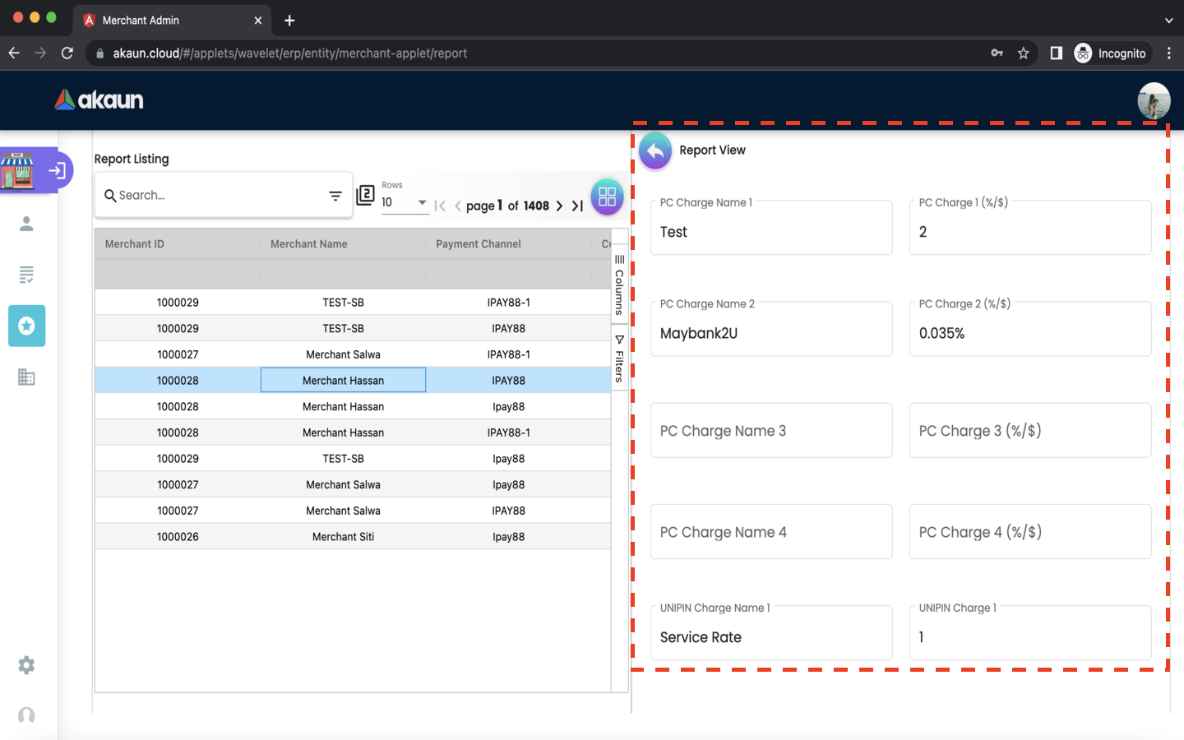Click the merchant shop exit icon

57,170
